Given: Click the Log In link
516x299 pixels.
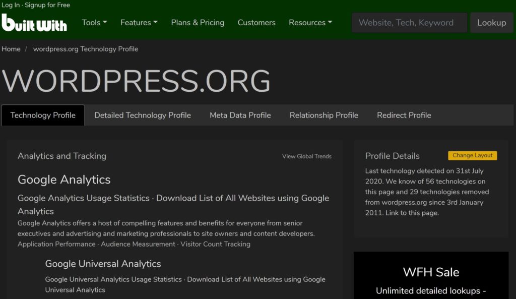Looking at the screenshot, I should (11, 5).
